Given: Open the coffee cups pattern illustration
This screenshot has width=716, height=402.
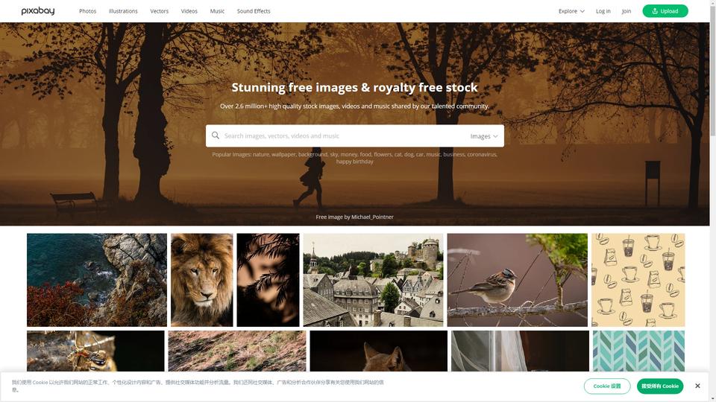Looking at the screenshot, I should pyautogui.click(x=638, y=280).
